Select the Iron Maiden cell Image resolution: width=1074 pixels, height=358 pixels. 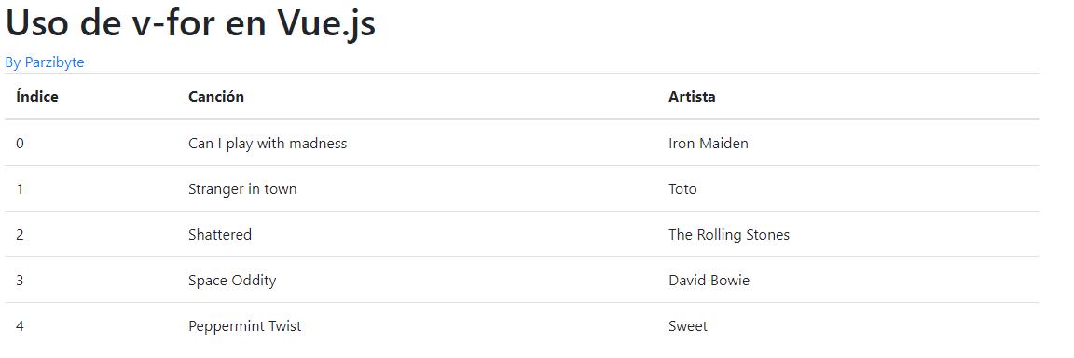click(x=709, y=143)
